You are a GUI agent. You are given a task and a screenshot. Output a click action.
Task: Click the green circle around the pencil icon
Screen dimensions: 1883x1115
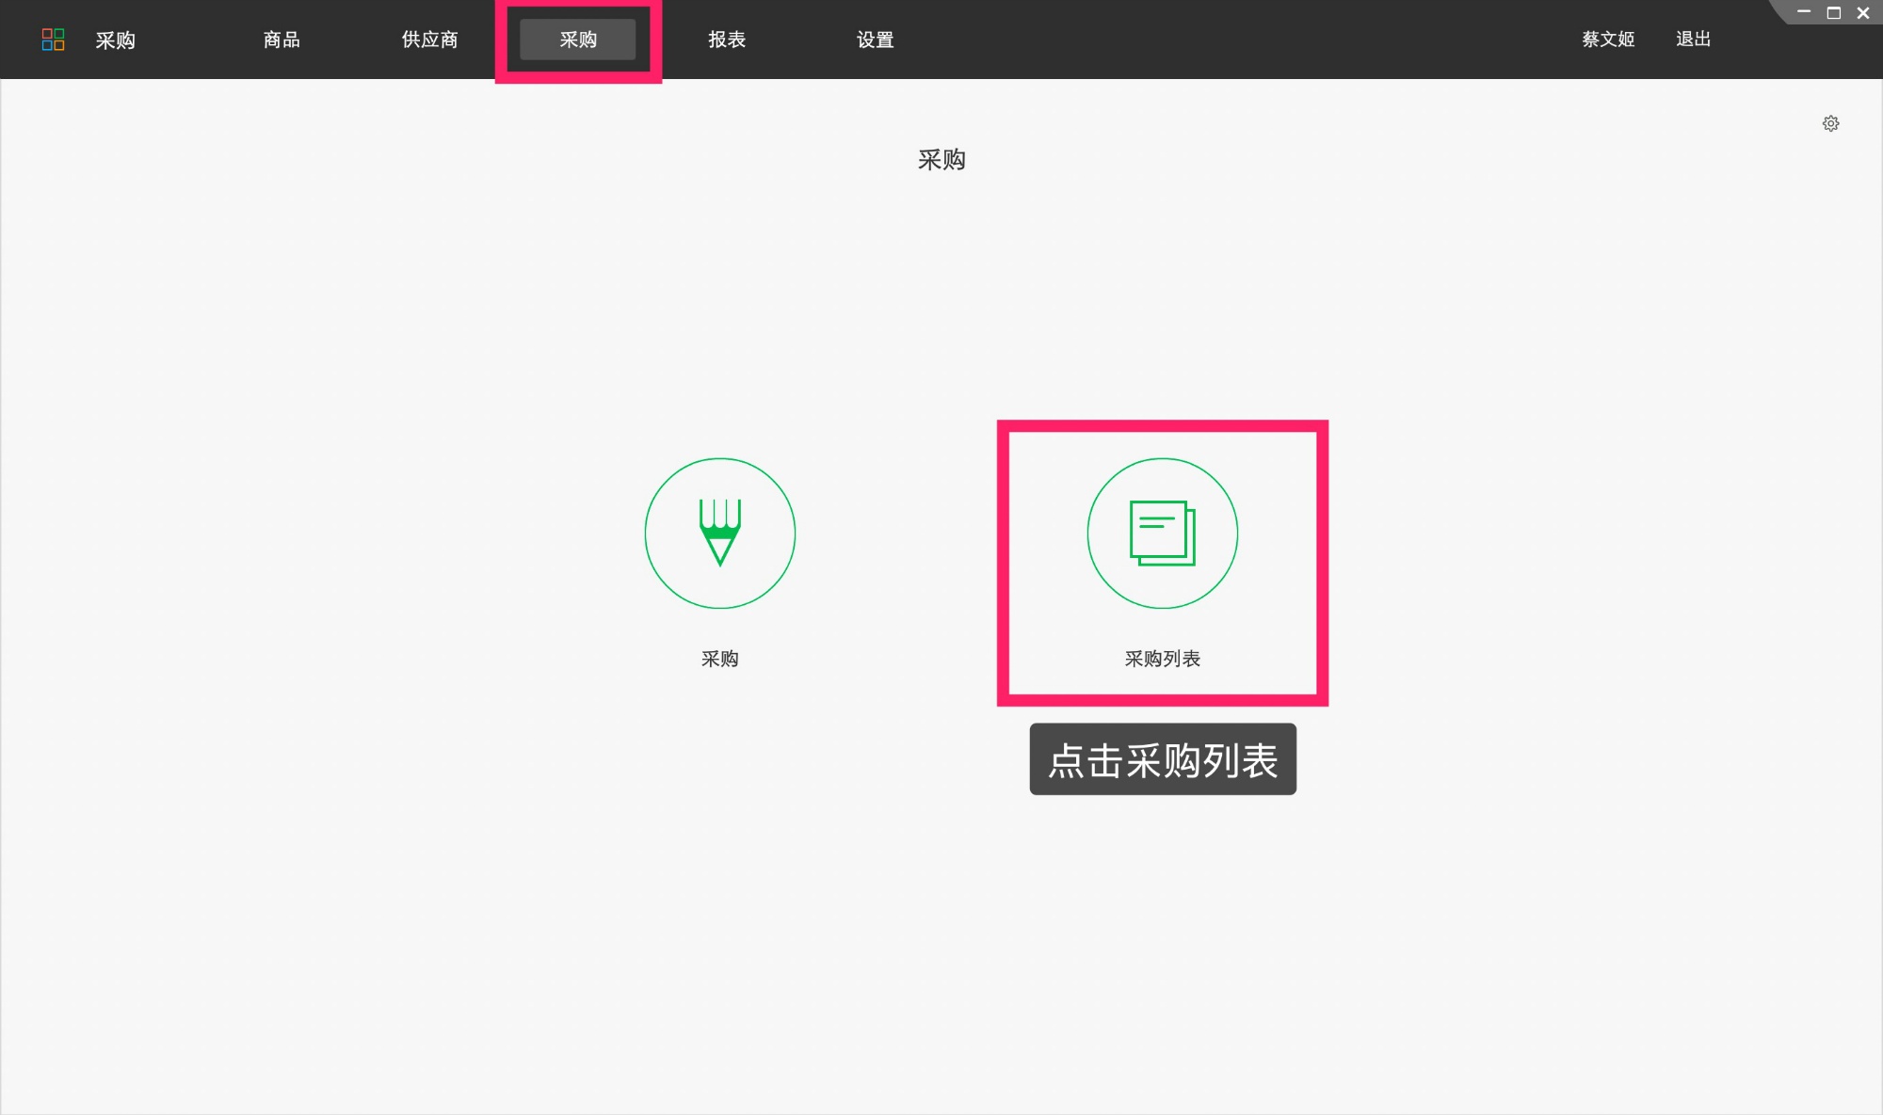[720, 533]
